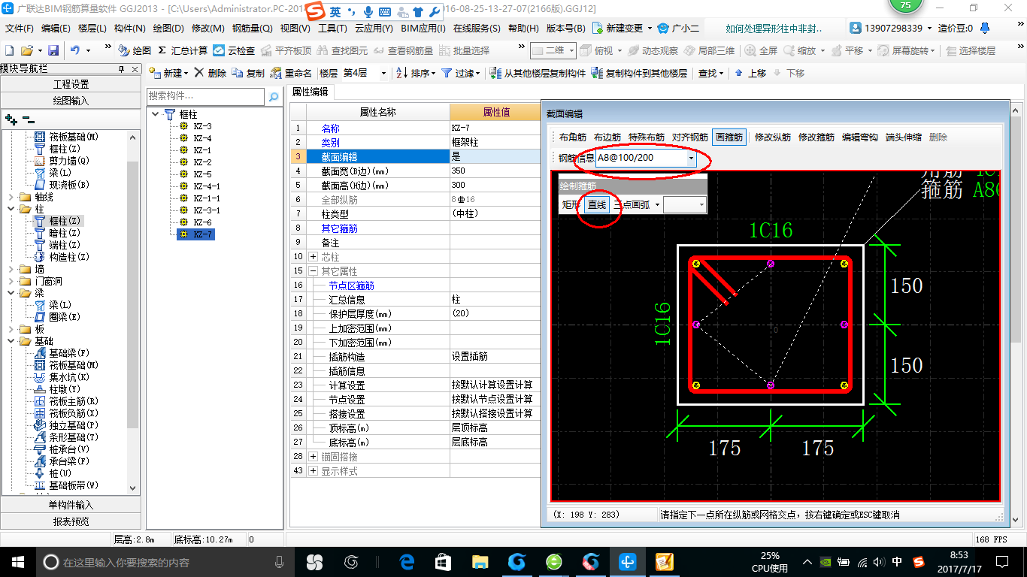Open 钢筋信息 A8@100/200 dropdown
The image size is (1027, 577).
tap(691, 159)
